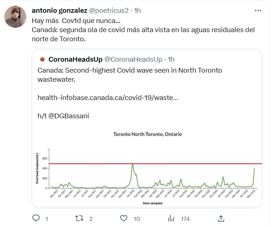Viewport: 271px width, 227px height.
Task: Open antonio gonzalez profile avatar
Action: pos(16,16)
